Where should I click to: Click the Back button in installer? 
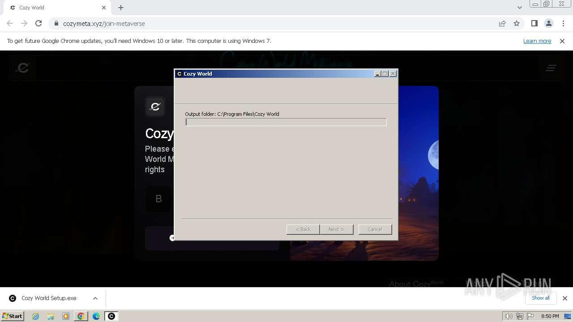[303, 229]
